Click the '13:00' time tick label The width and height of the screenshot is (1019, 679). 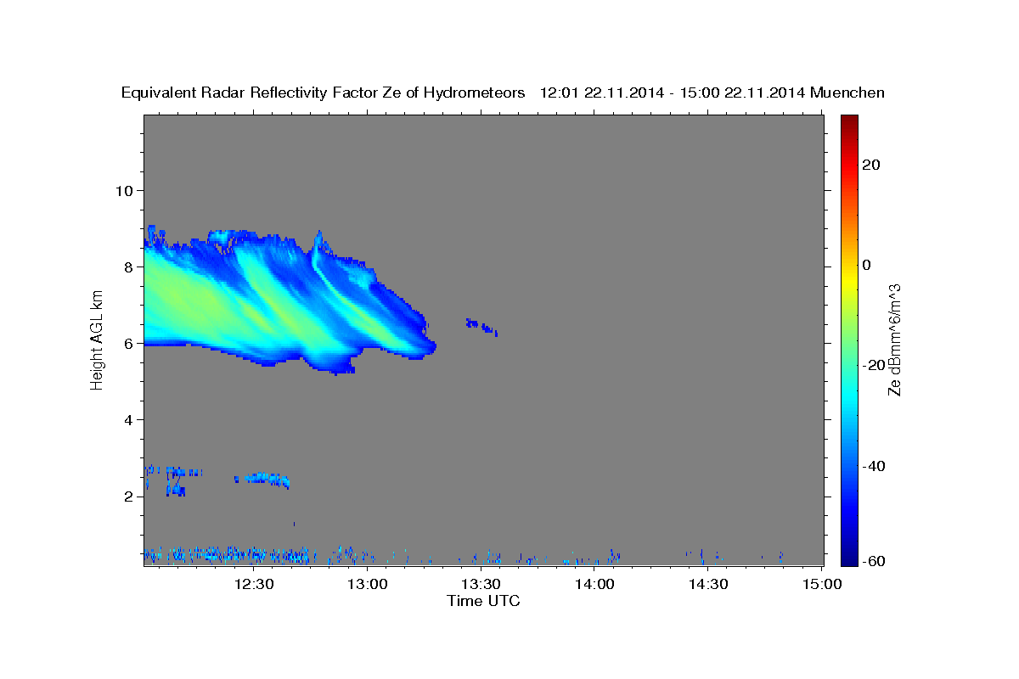369,584
